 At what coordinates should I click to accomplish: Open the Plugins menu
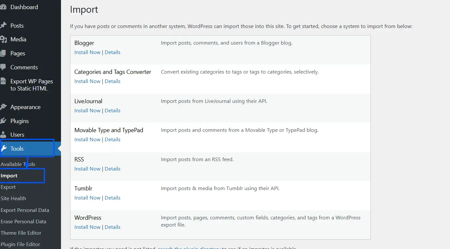(x=20, y=121)
